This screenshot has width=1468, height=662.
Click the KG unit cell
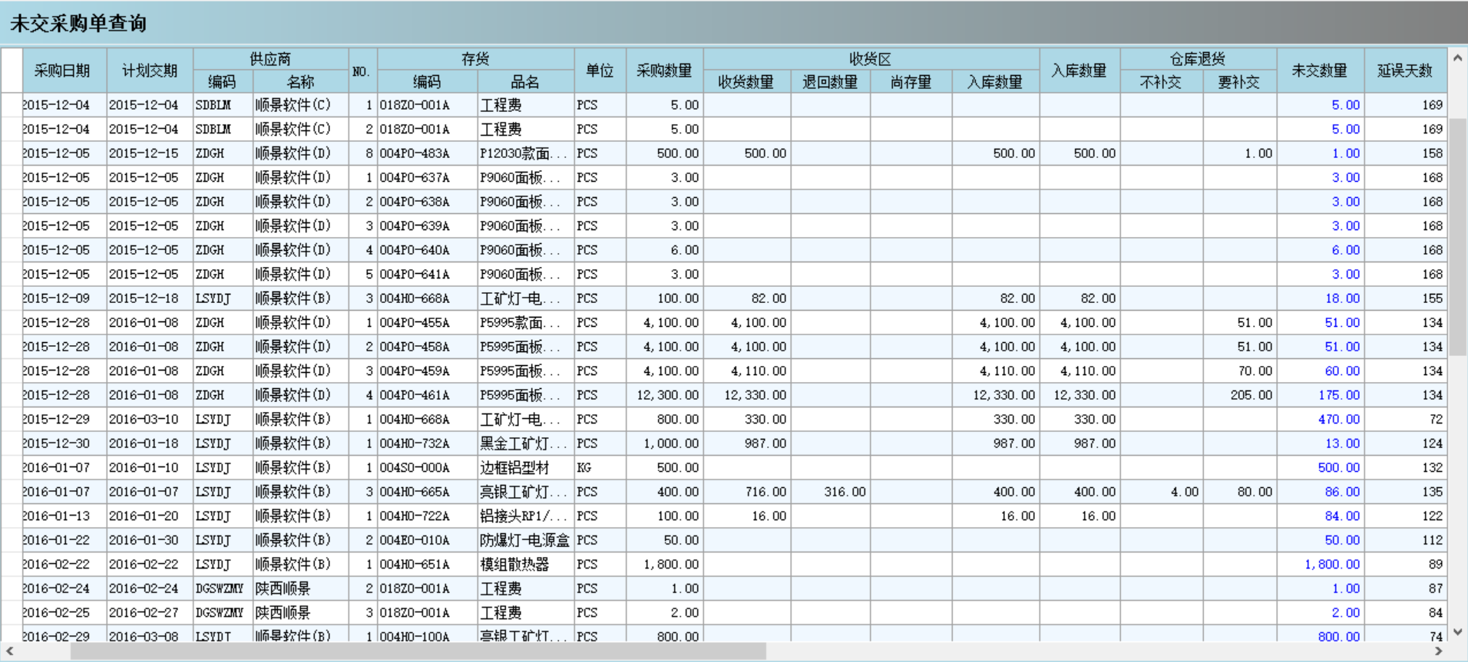(600, 468)
